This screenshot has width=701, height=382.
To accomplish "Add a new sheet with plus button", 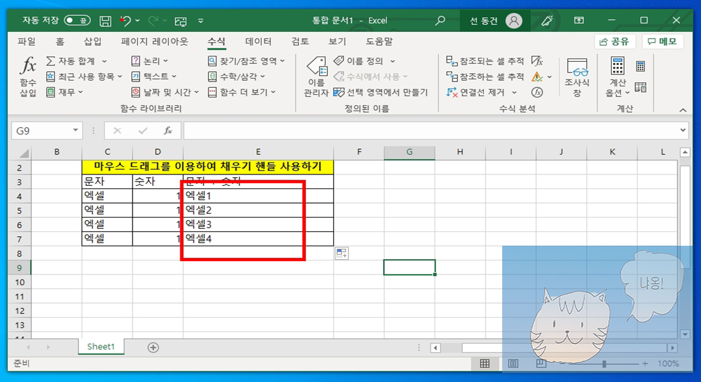I will [x=153, y=347].
